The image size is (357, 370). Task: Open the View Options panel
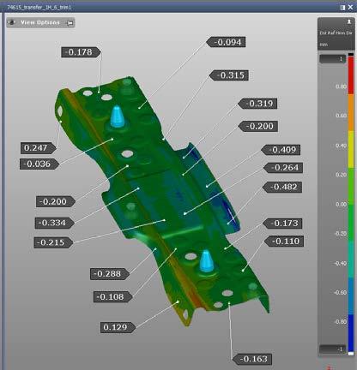pos(40,22)
